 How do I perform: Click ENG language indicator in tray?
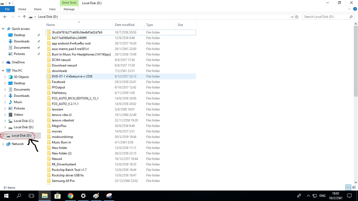click(322, 196)
